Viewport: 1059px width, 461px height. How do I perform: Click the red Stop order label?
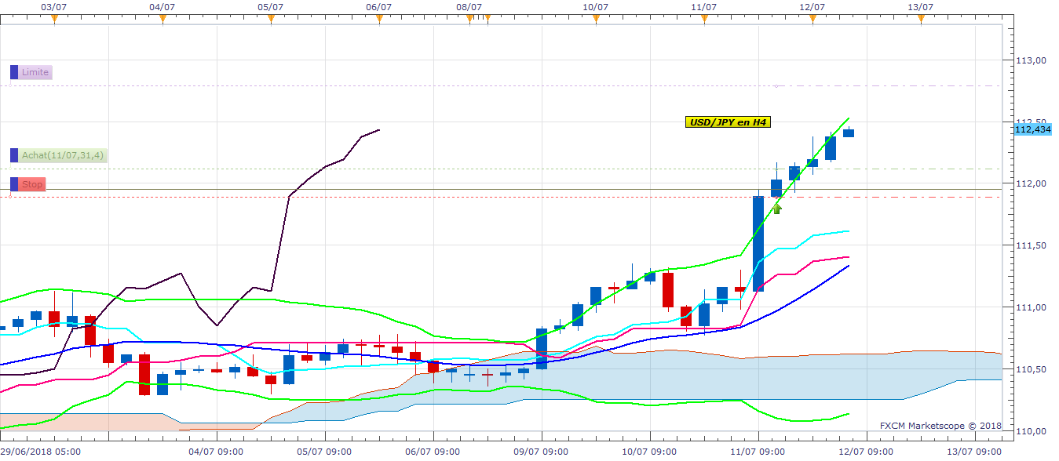[x=32, y=184]
